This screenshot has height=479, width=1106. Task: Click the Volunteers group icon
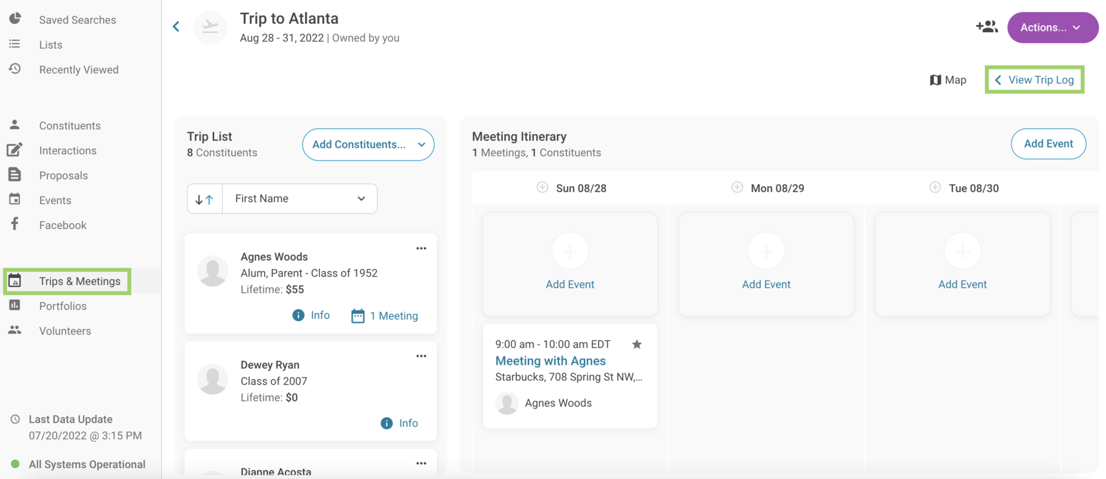pos(15,330)
